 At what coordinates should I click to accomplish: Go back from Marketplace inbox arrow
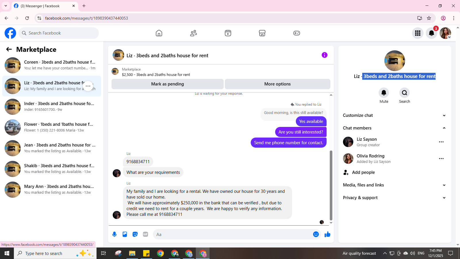pyautogui.click(x=9, y=49)
